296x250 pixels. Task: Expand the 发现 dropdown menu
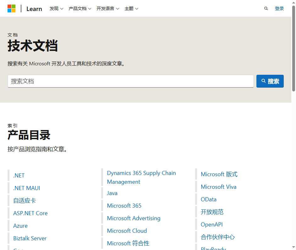56,8
